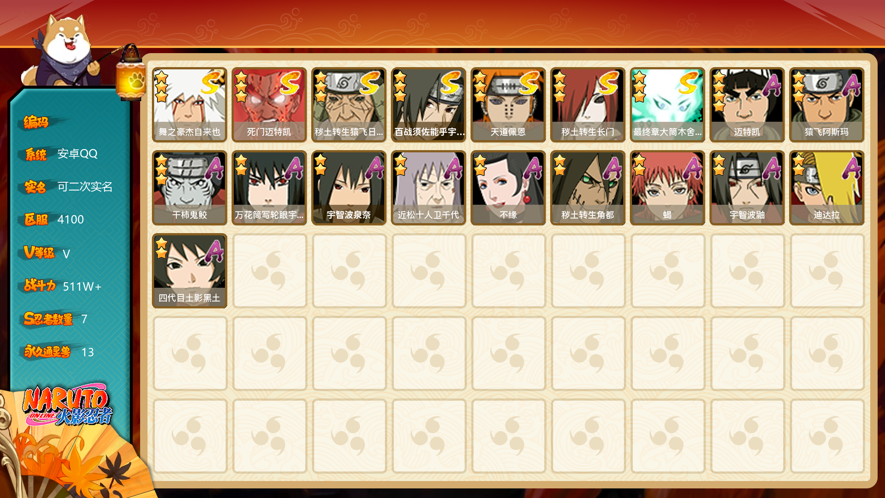885x498 pixels.
Task: Select the 舞之豪杰自来也 ninja card
Action: (x=190, y=105)
